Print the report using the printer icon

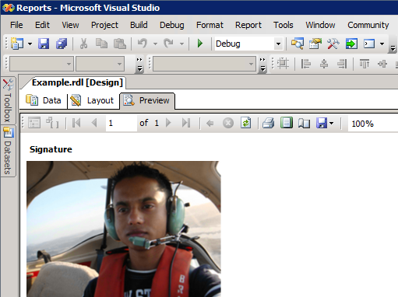(268, 123)
